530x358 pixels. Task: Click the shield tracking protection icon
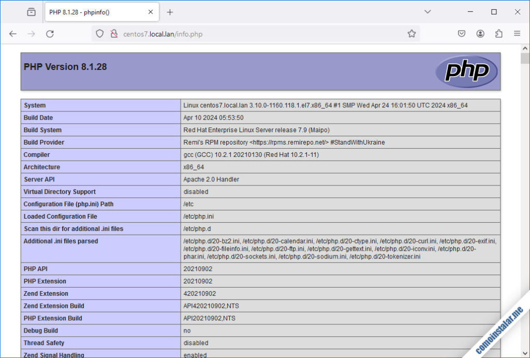99,33
